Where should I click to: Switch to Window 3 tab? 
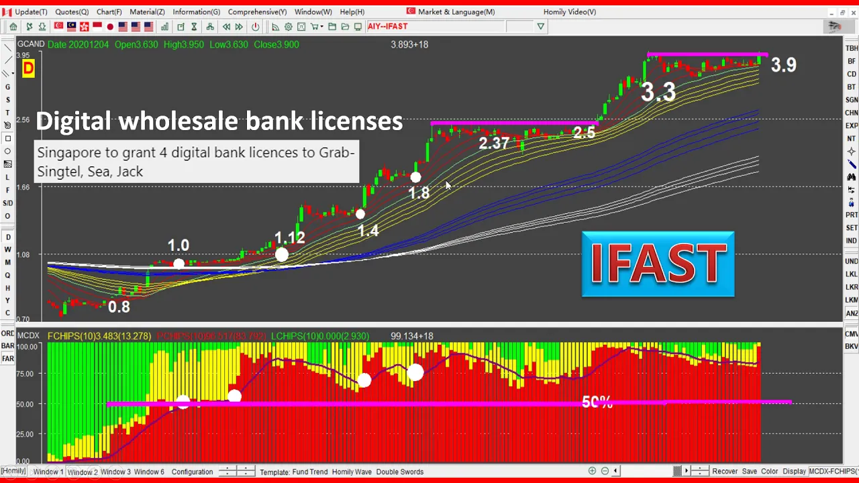pyautogui.click(x=115, y=472)
